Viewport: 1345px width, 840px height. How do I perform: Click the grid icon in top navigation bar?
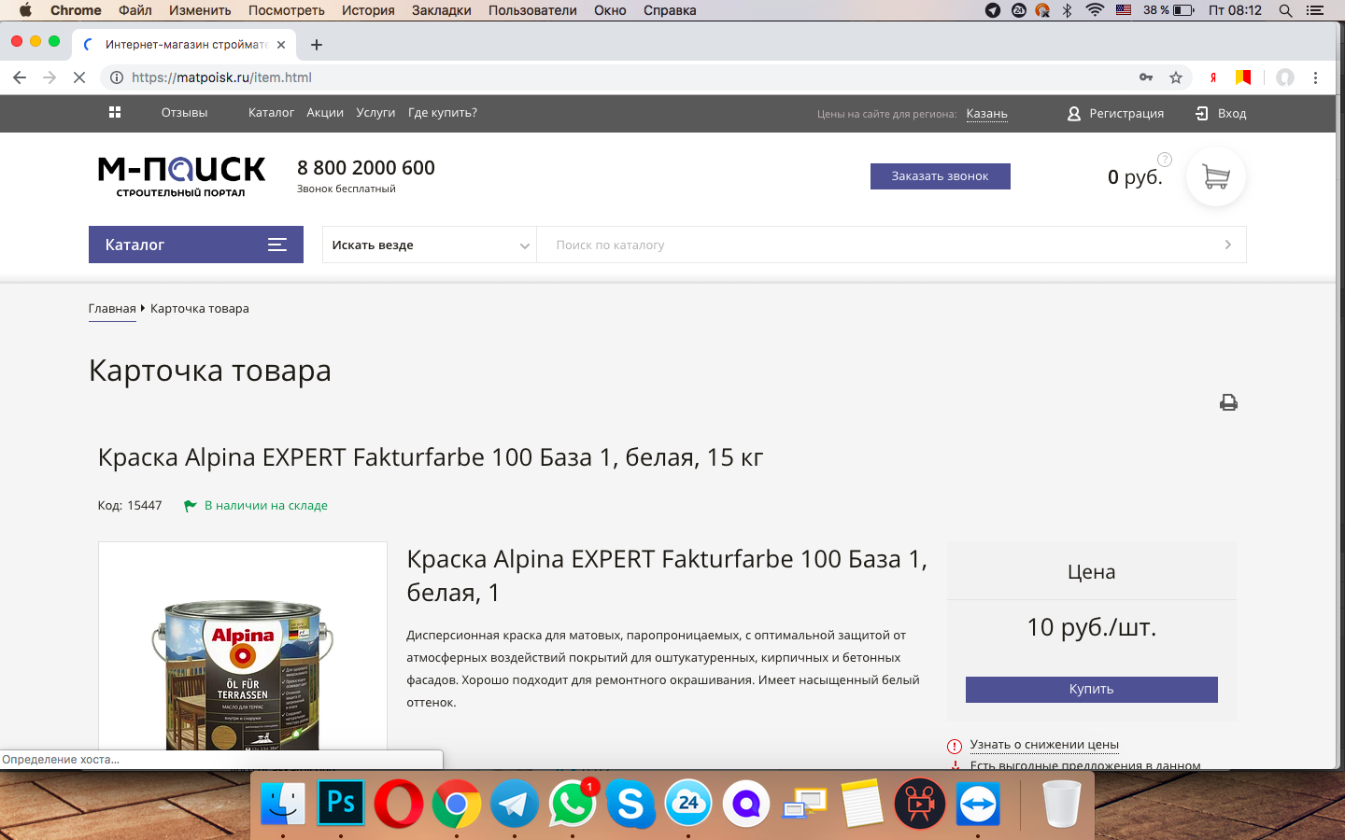click(115, 113)
